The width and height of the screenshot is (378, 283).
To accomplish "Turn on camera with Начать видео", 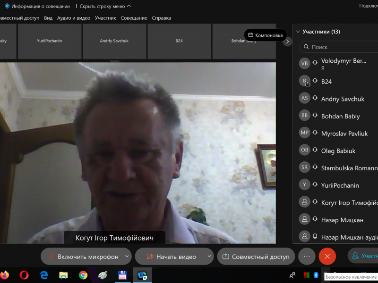I will click(170, 257).
